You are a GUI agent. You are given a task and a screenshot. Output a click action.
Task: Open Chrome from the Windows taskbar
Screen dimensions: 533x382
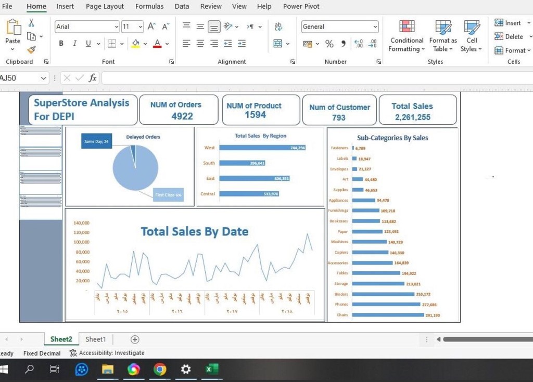pyautogui.click(x=160, y=370)
